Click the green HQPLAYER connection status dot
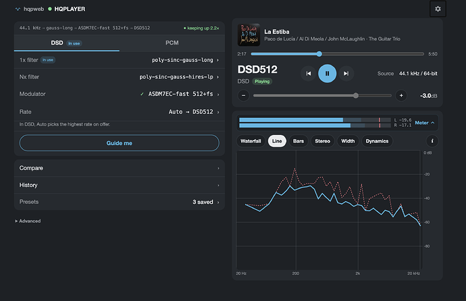This screenshot has width=466, height=301. [x=50, y=9]
